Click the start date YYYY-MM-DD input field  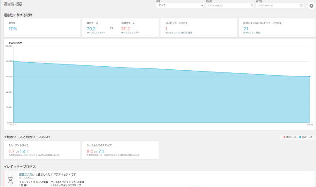230,5
